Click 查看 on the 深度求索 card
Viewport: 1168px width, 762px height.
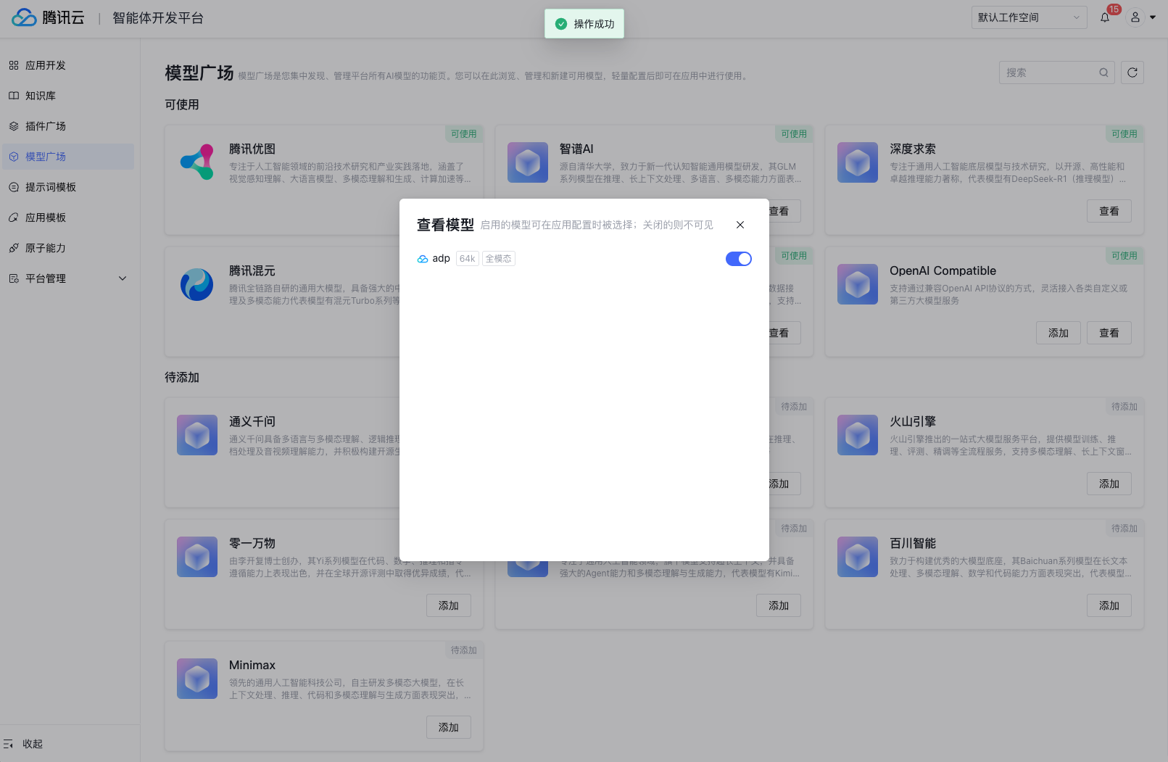[x=1109, y=211]
